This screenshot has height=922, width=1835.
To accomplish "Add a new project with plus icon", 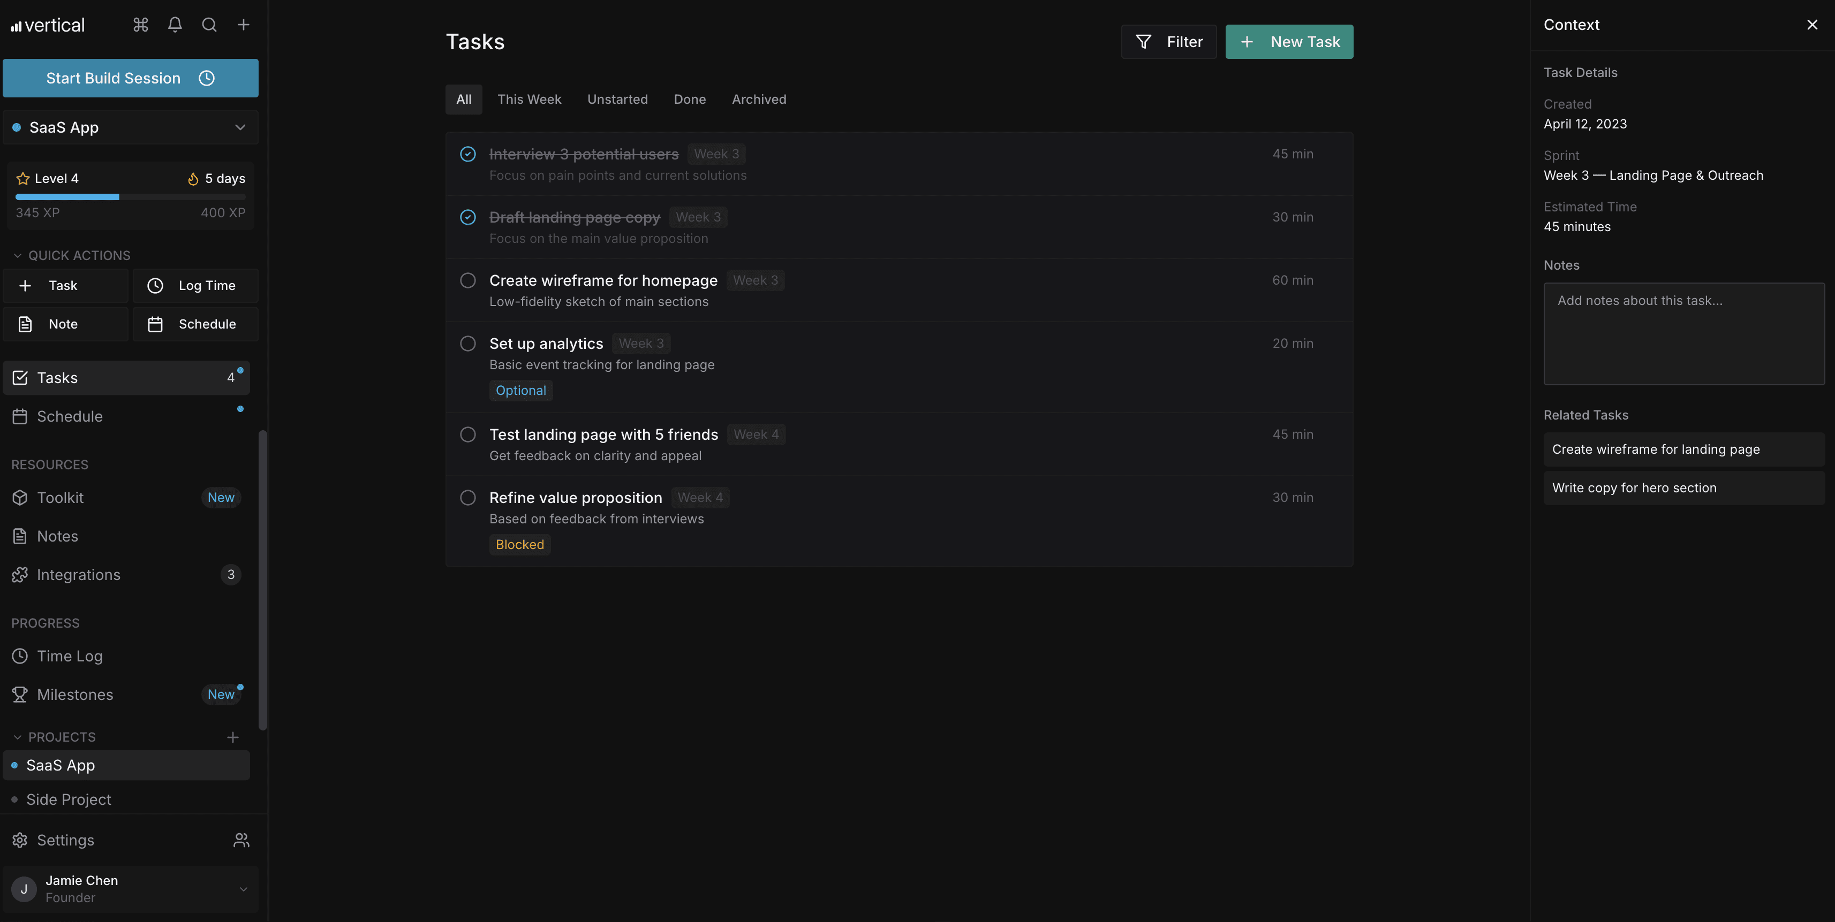I will click(232, 737).
